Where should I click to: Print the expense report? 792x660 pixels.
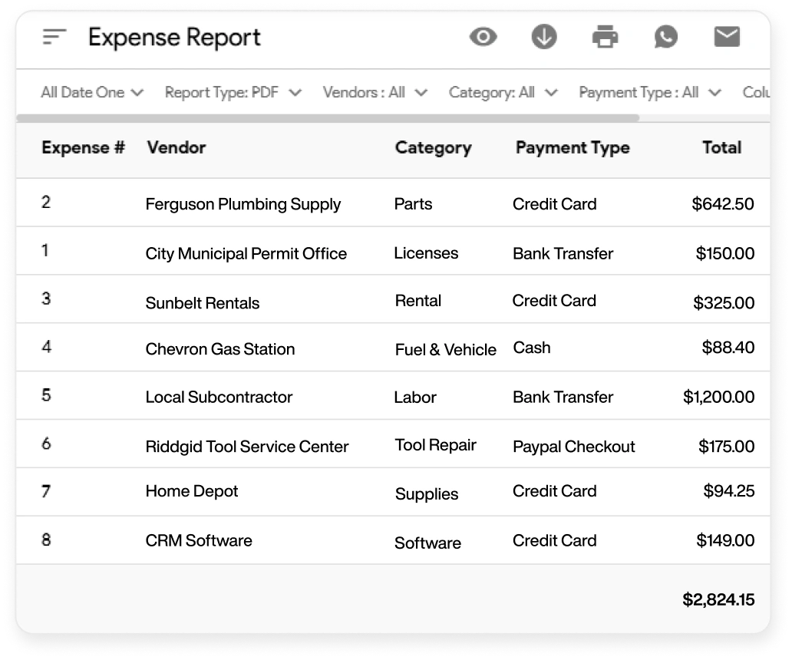point(605,37)
